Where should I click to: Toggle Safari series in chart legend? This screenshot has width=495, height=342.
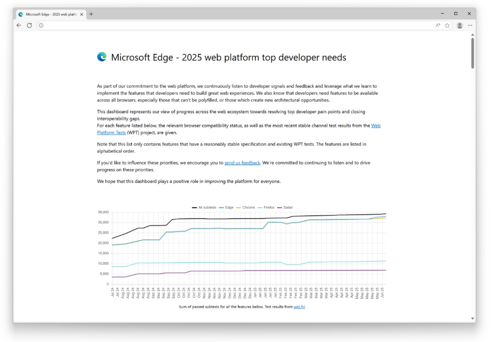[285, 208]
